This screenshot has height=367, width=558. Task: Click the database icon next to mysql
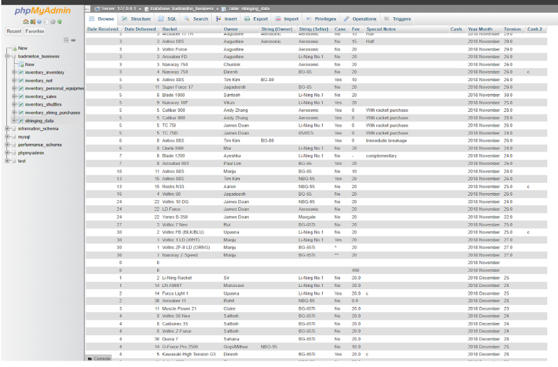click(14, 137)
